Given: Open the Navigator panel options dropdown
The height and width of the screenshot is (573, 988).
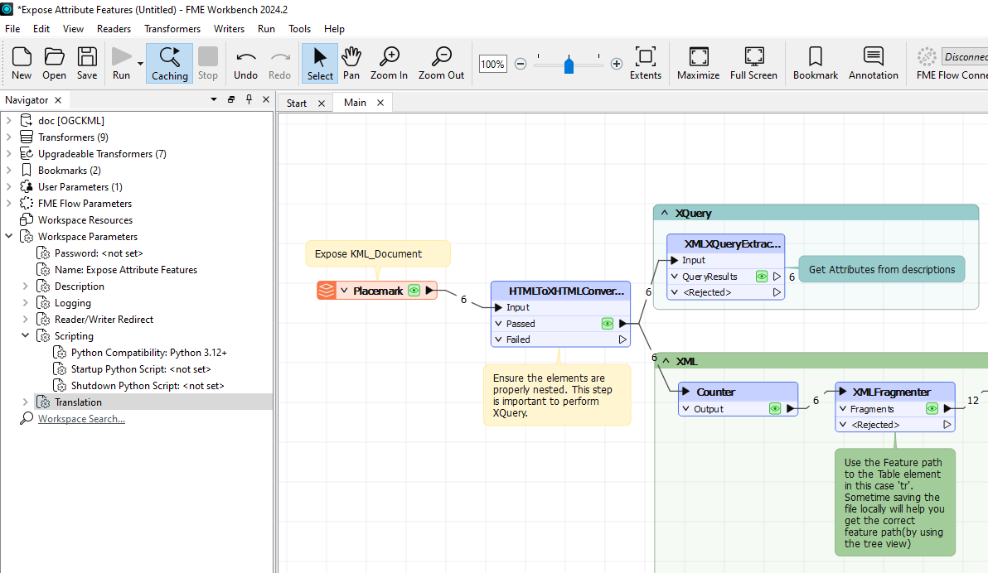Looking at the screenshot, I should [214, 99].
